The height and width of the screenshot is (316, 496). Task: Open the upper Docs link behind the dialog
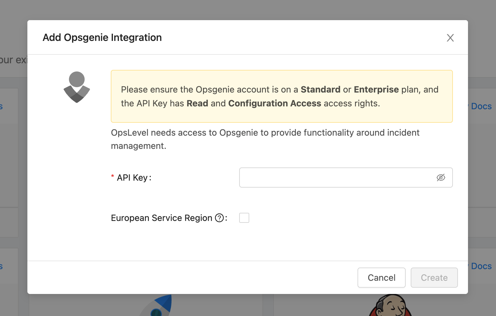tap(481, 106)
